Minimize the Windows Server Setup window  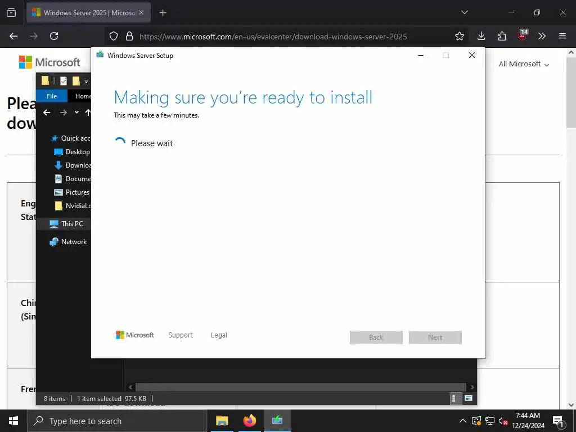pos(421,56)
